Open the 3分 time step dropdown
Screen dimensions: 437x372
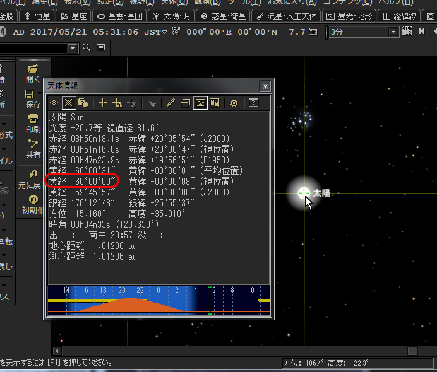(393, 32)
